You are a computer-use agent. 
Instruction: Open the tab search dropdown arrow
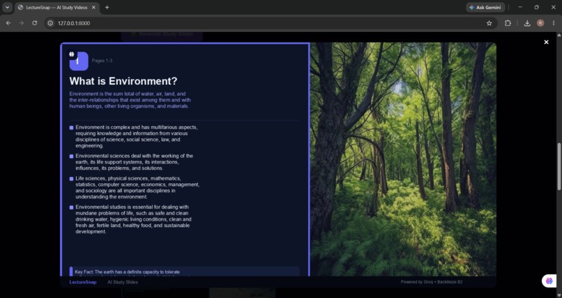tap(7, 7)
